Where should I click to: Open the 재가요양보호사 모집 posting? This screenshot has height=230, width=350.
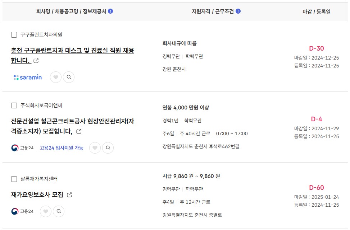(x=37, y=195)
